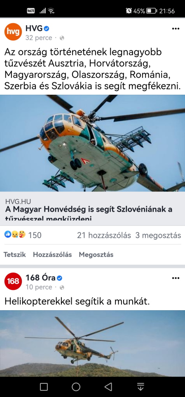This screenshot has height=397, width=185.
Task: Open the 21 hozzászólás comments list
Action: [104, 235]
